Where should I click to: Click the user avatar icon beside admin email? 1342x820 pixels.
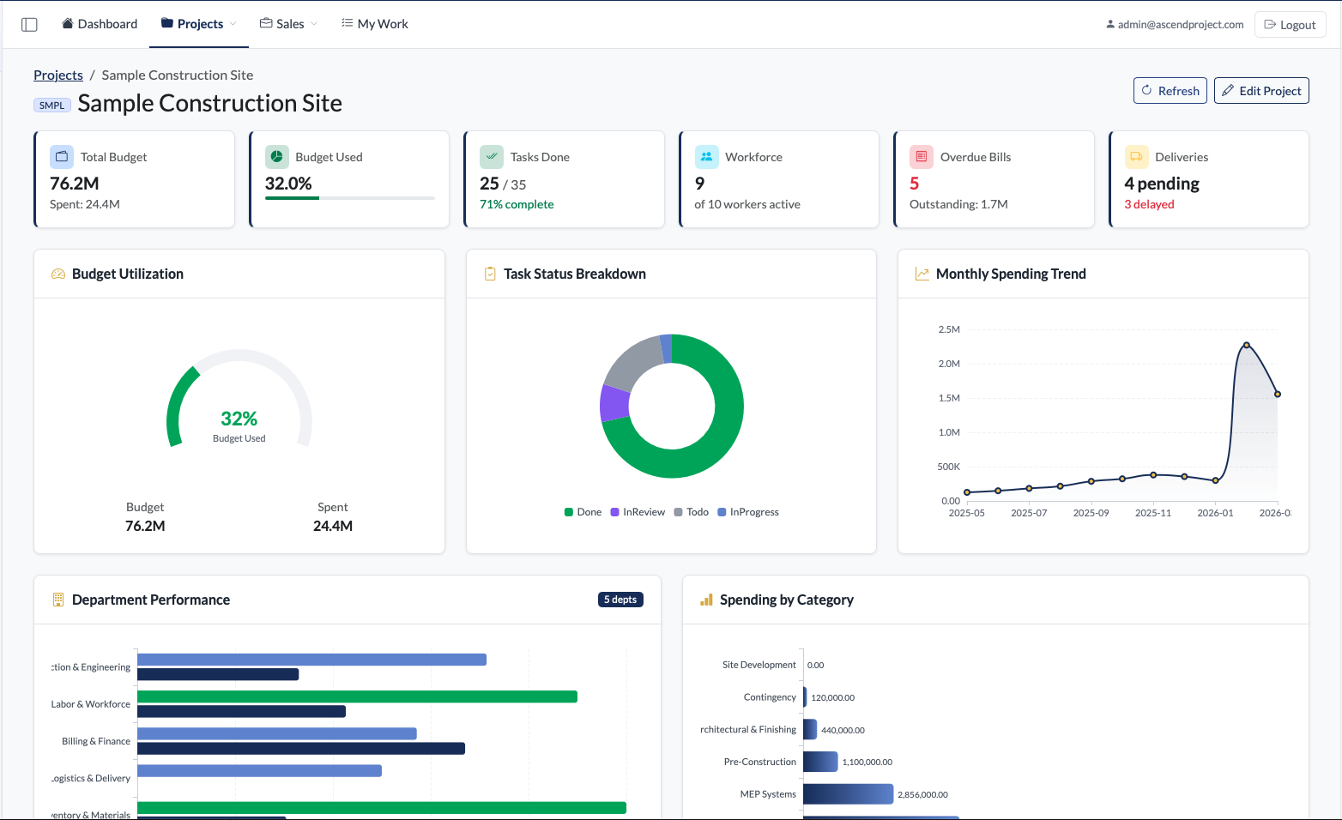pos(1110,25)
